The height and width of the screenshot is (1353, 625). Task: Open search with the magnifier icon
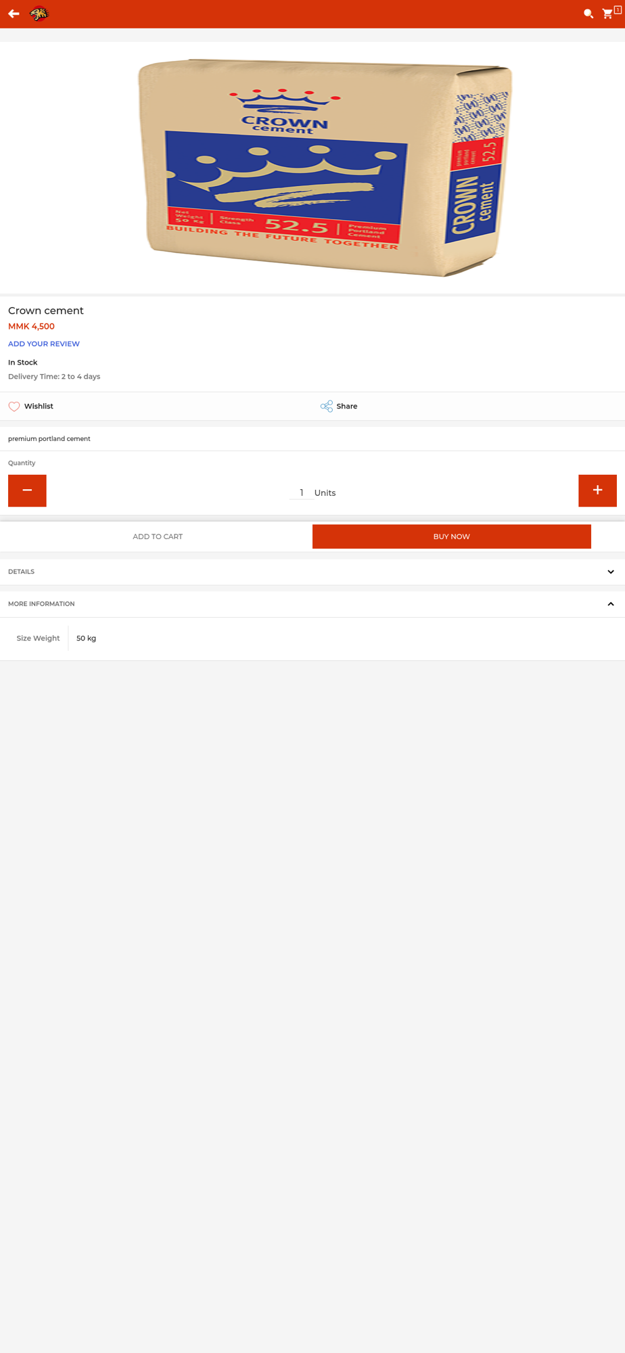tap(588, 14)
